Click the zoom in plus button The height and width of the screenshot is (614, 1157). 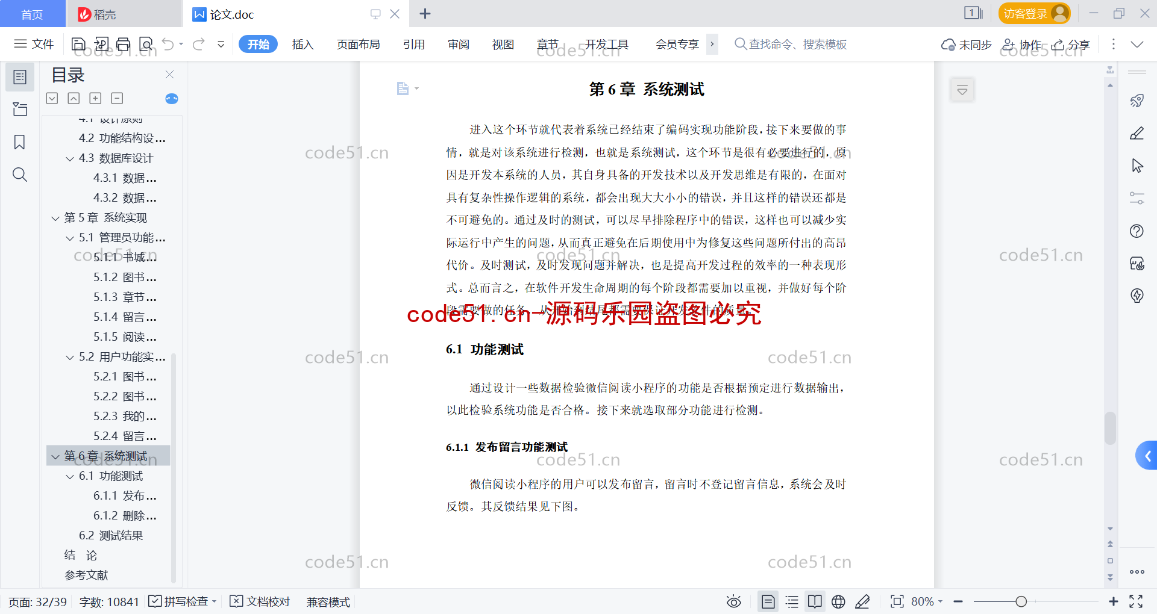(x=1113, y=601)
